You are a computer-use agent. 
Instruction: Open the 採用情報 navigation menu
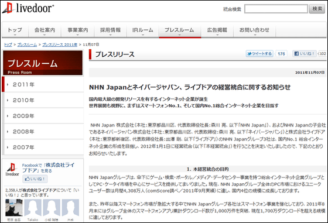(x=111, y=30)
